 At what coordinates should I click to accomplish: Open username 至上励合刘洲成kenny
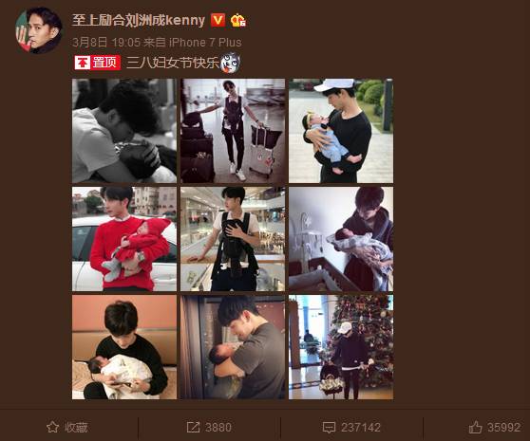coord(139,20)
